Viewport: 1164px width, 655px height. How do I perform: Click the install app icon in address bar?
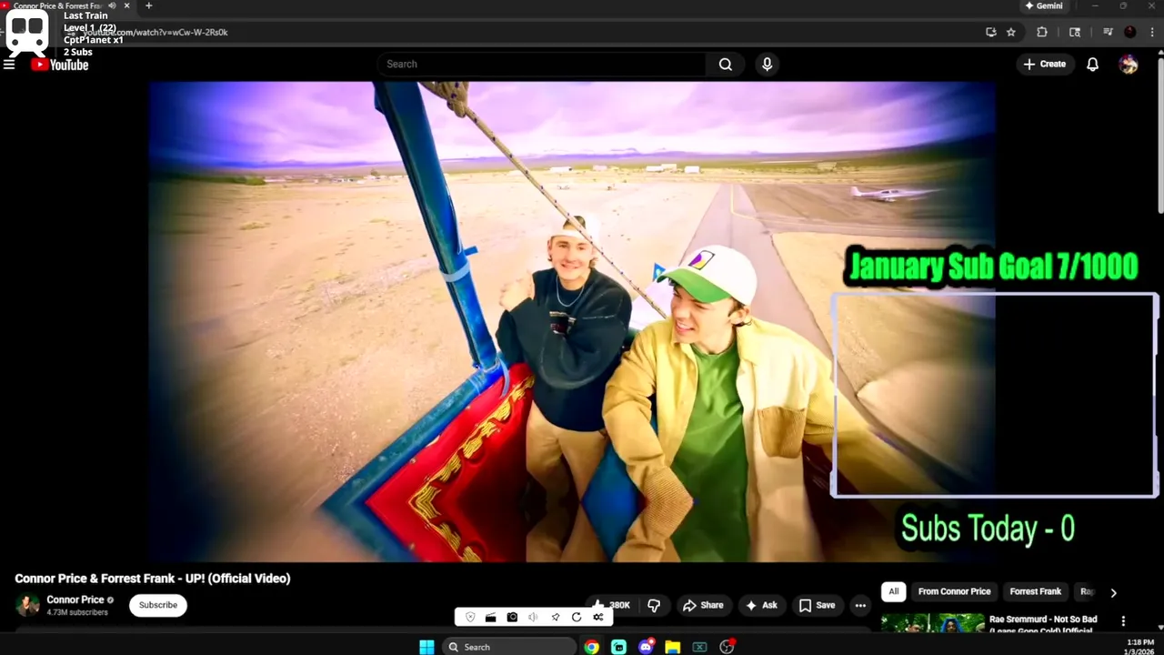coord(991,32)
